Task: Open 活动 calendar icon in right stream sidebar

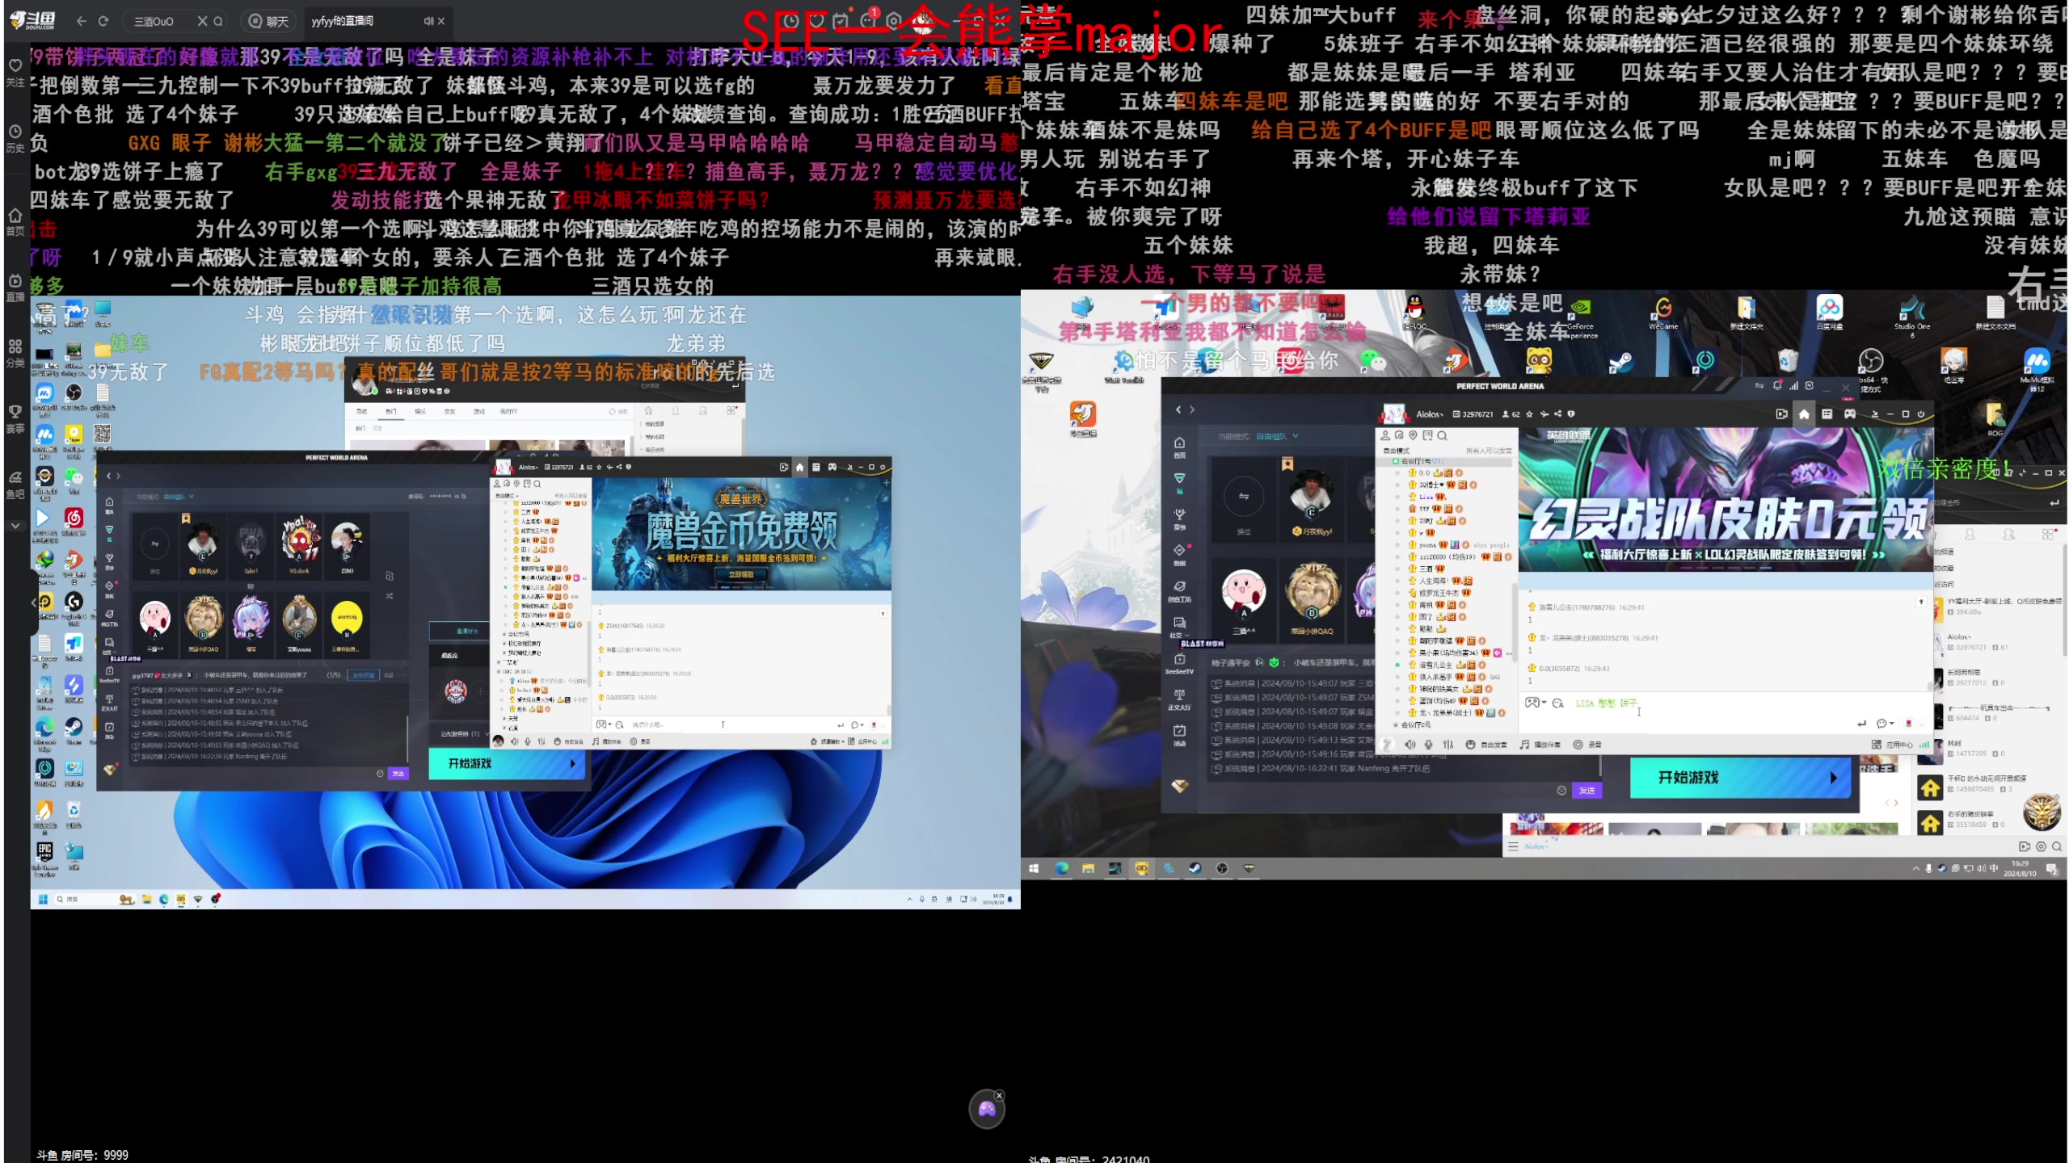Action: (1179, 735)
